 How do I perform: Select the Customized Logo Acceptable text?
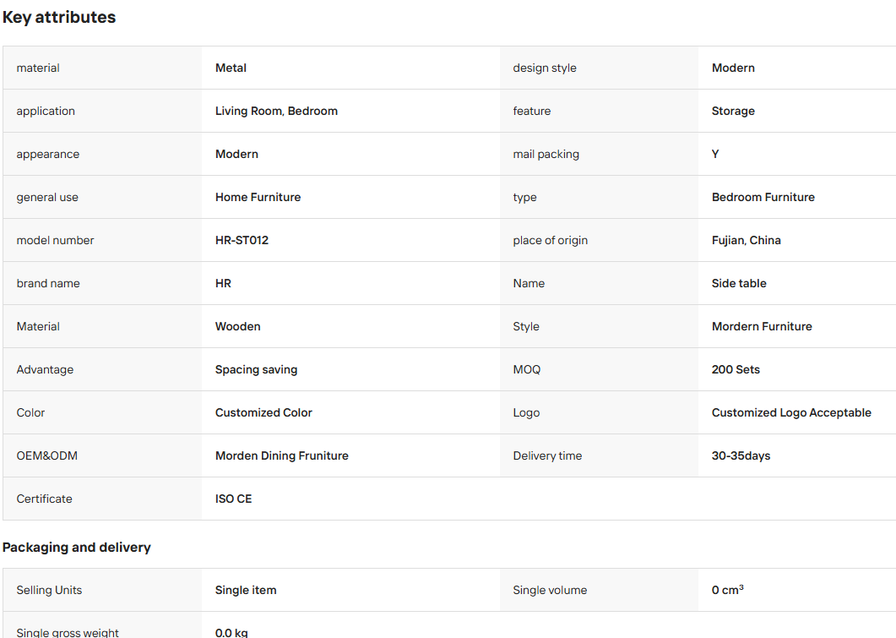pyautogui.click(x=791, y=412)
